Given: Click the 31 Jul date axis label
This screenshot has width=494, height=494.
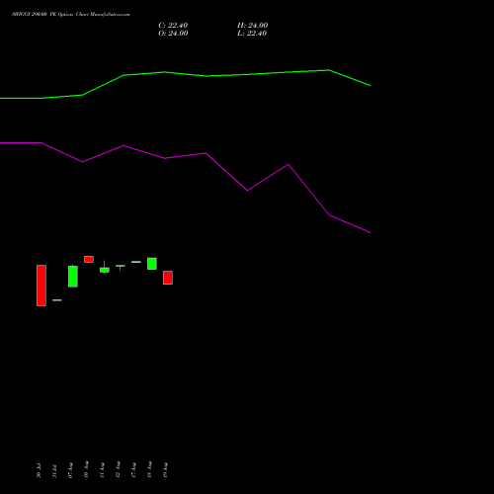Looking at the screenshot, I should pyautogui.click(x=54, y=471).
